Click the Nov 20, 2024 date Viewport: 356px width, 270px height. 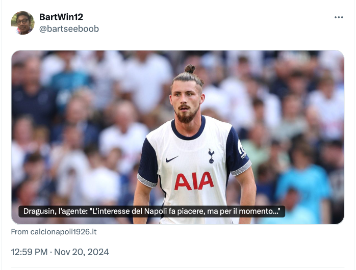[82, 252]
